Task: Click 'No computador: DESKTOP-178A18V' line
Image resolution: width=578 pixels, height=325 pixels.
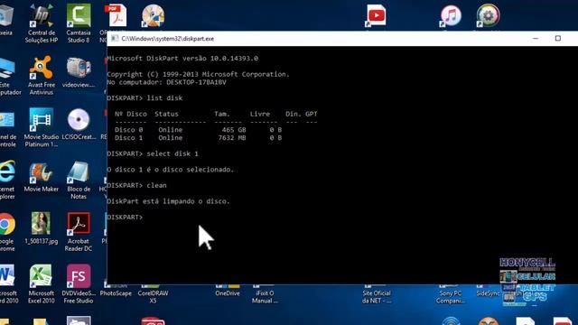Action: coord(166,82)
